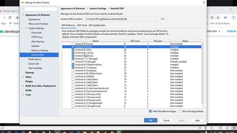
Task: Collapse the System Settings tree arrow
Action: [26, 28]
